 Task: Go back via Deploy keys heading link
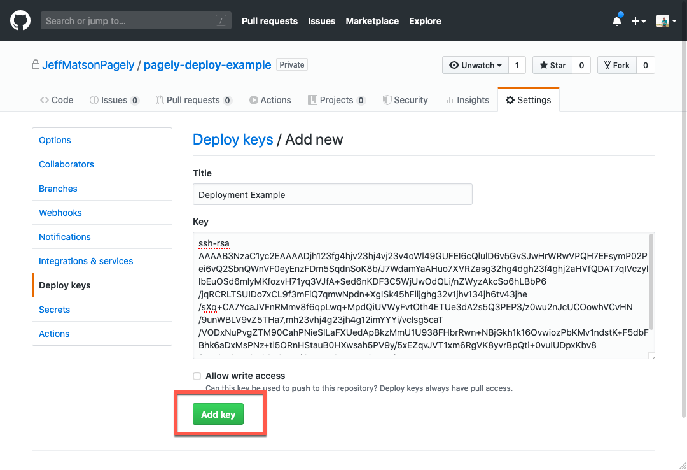[x=233, y=139]
